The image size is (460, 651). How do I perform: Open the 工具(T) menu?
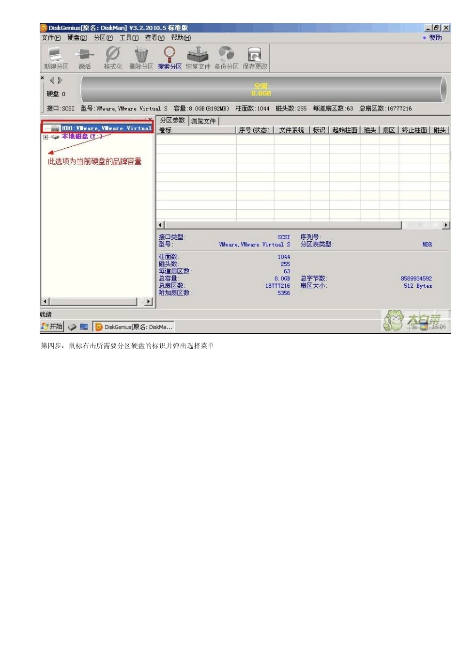point(129,38)
